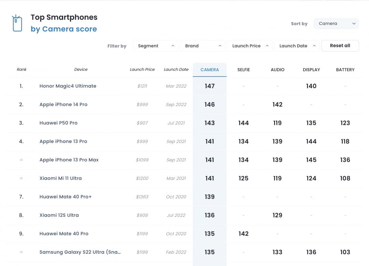Switch to the AUDIO column tab
Screen dimensions: 369x266
click(277, 70)
